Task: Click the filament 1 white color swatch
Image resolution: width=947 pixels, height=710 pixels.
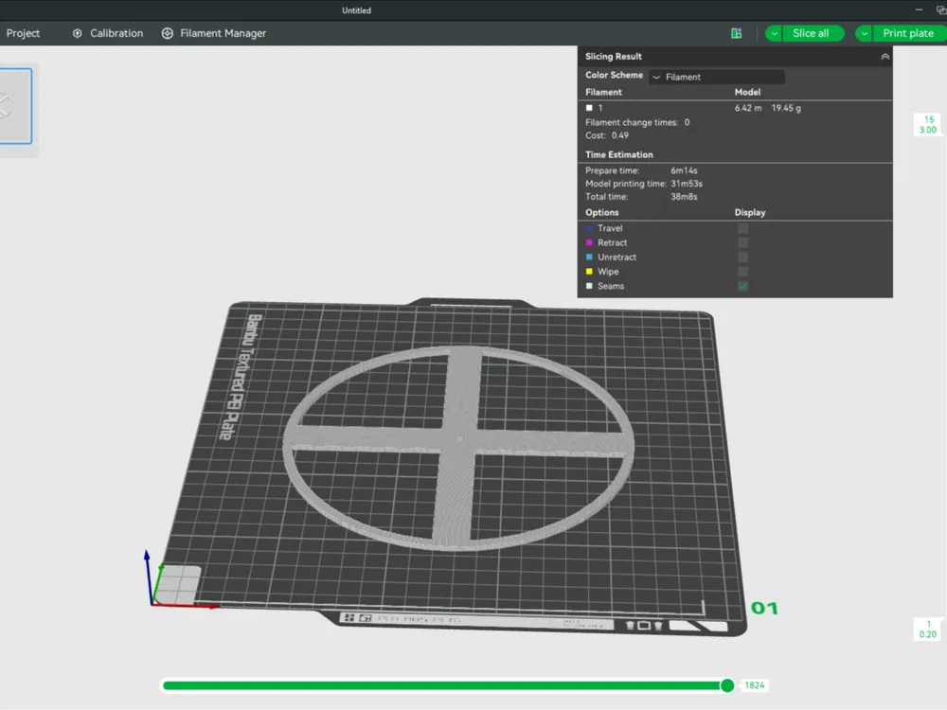Action: point(589,108)
